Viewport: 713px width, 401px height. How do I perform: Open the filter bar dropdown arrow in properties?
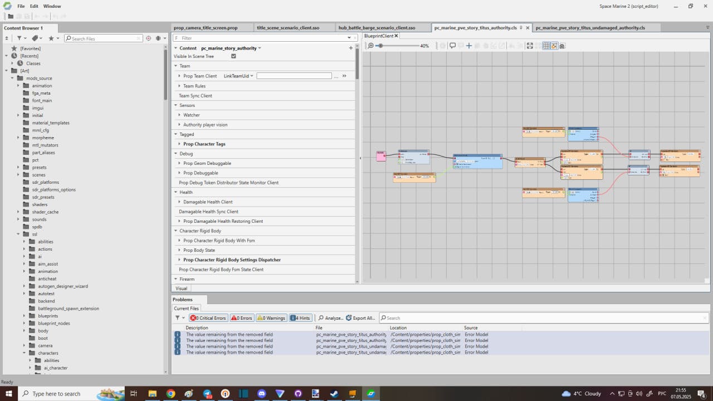click(x=350, y=38)
